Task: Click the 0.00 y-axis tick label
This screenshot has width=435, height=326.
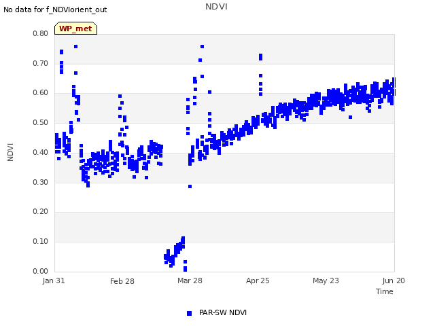Action: click(41, 271)
